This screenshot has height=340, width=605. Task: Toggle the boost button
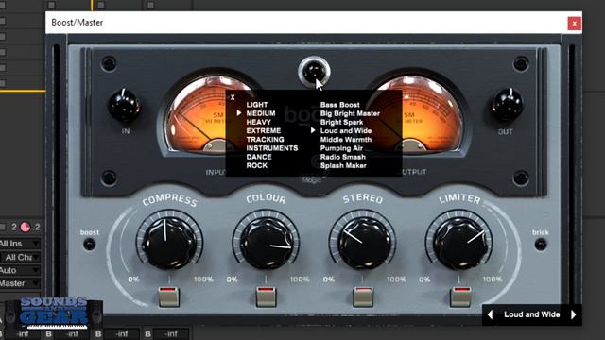[90, 245]
